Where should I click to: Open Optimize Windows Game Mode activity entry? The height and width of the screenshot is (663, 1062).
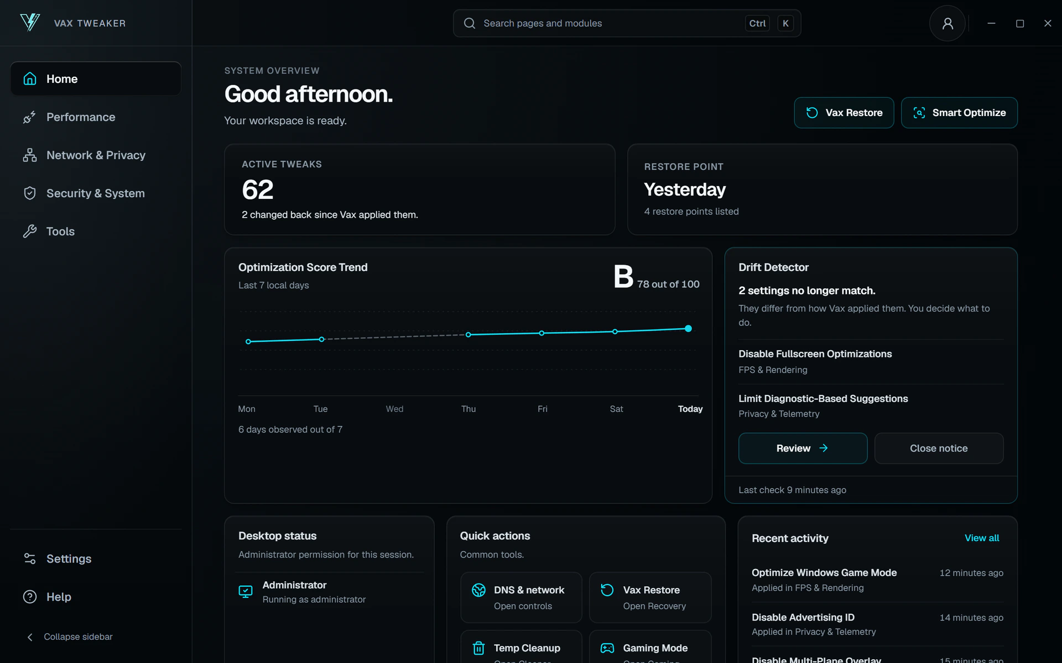877,580
